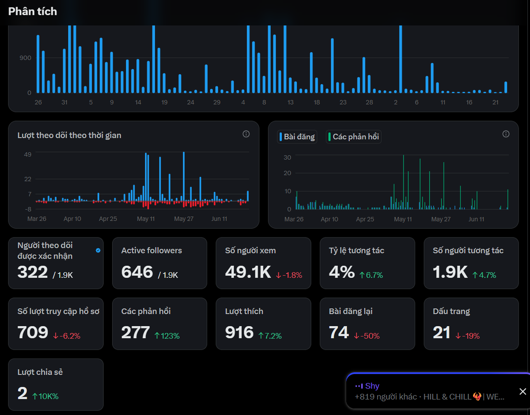
Task: Open the Active followers card
Action: (x=159, y=263)
